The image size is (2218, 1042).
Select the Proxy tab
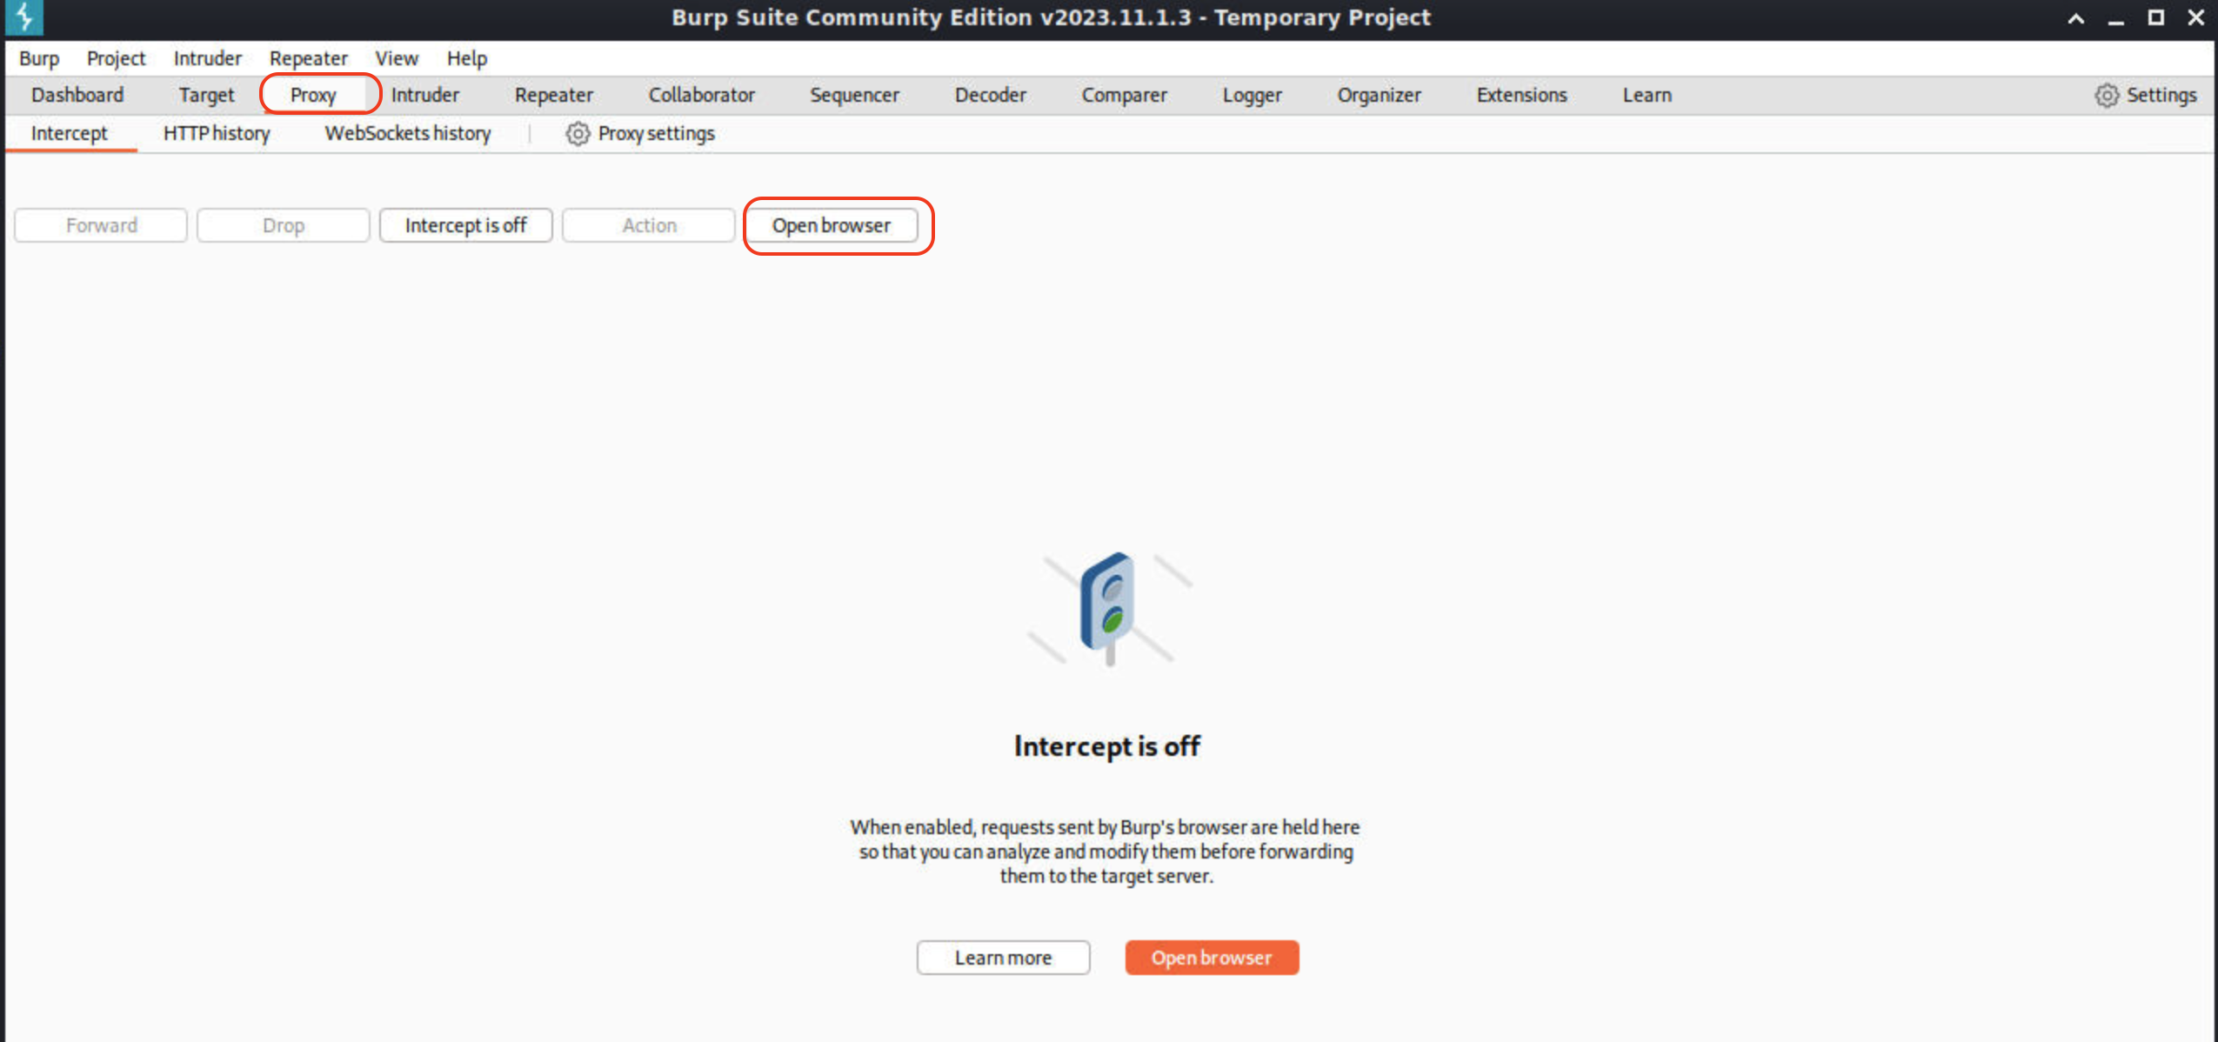313,95
